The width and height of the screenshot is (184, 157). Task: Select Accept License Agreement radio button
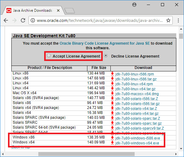click(x=49, y=55)
